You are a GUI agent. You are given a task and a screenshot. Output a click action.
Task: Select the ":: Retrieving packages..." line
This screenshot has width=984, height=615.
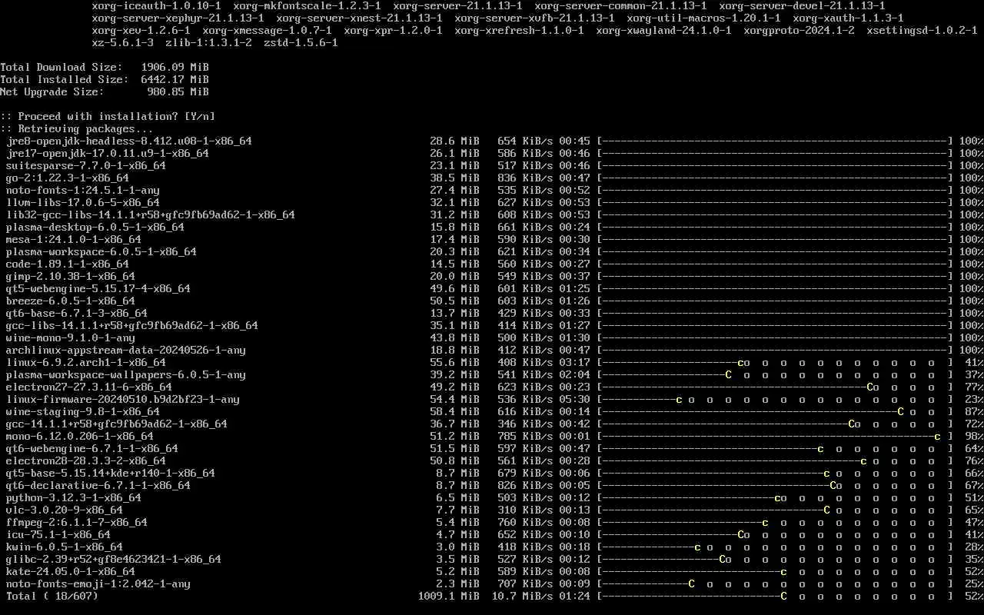(77, 128)
